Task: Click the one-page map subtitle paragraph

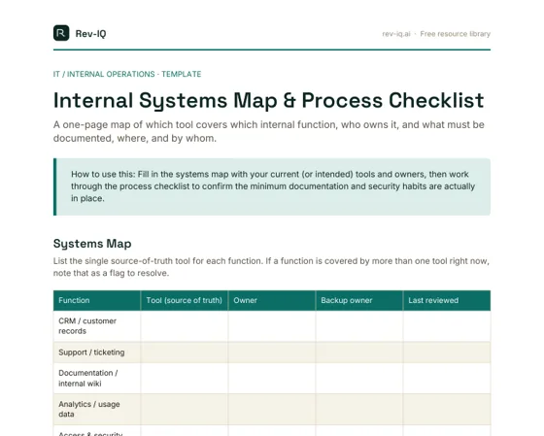Action: tap(268, 131)
